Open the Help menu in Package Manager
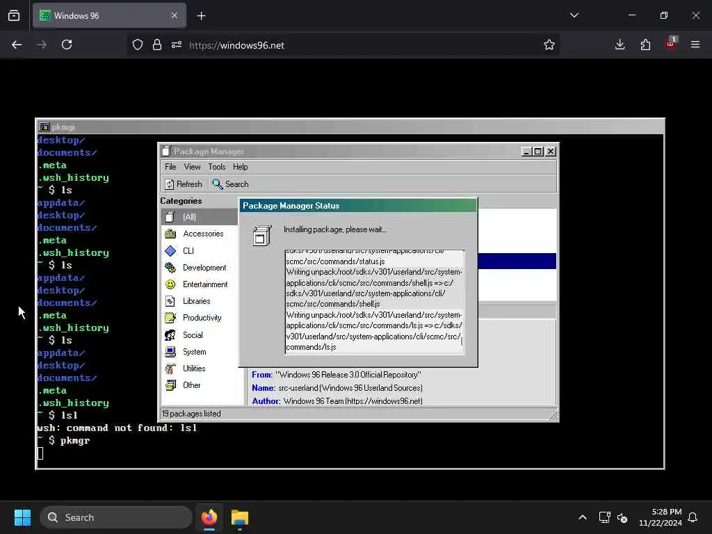712x534 pixels. pos(240,167)
